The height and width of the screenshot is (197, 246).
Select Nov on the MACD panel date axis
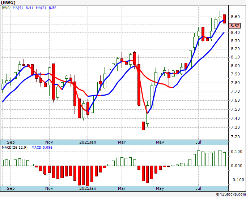(x=49, y=188)
